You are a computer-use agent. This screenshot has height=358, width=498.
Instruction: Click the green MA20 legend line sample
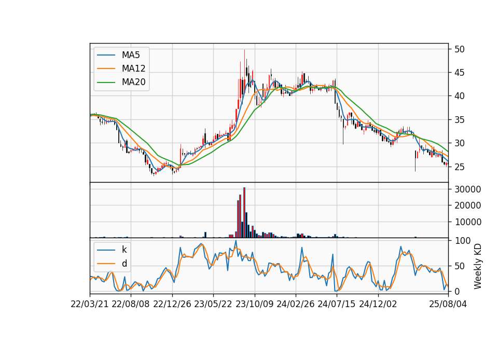[x=106, y=82]
